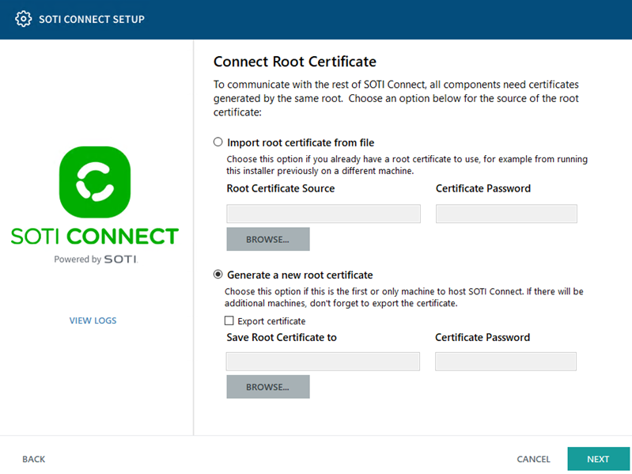Click the Root Certificate Source label
The width and height of the screenshot is (632, 474).
click(281, 188)
